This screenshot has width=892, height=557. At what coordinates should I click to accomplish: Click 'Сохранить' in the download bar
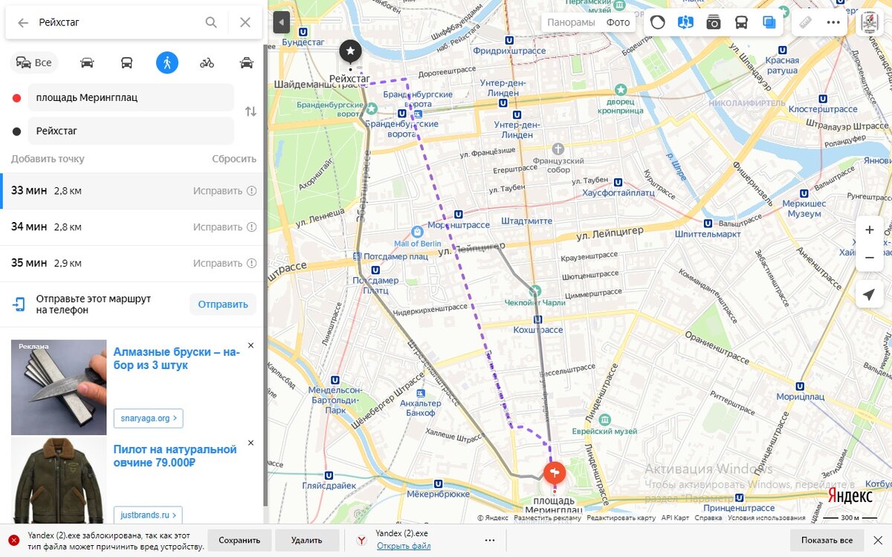[x=239, y=540]
